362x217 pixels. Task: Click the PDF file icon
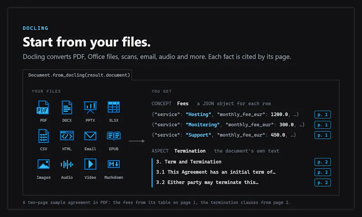point(43,107)
